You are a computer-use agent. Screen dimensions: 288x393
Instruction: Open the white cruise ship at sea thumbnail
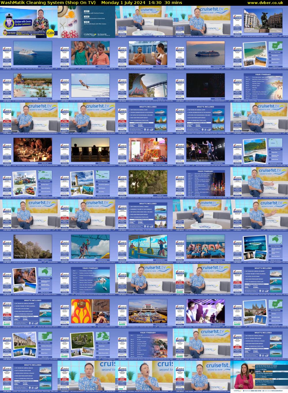coord(29,54)
